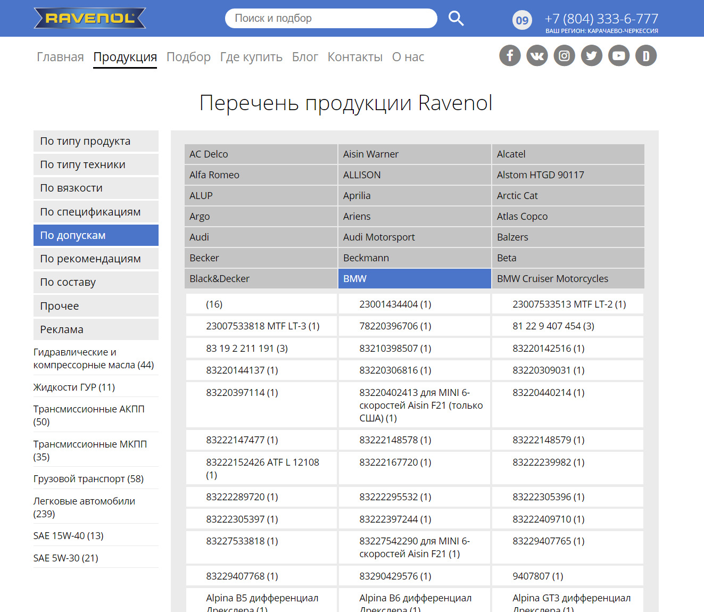Open the Instagram social icon
Screen dimensions: 704x612
point(564,55)
